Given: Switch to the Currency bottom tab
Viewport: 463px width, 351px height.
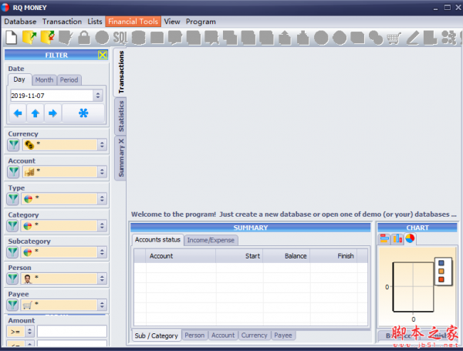Looking at the screenshot, I should 254,336.
